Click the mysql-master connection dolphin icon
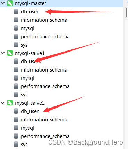Image resolution: width=128 pixels, height=149 pixels. 10,3
